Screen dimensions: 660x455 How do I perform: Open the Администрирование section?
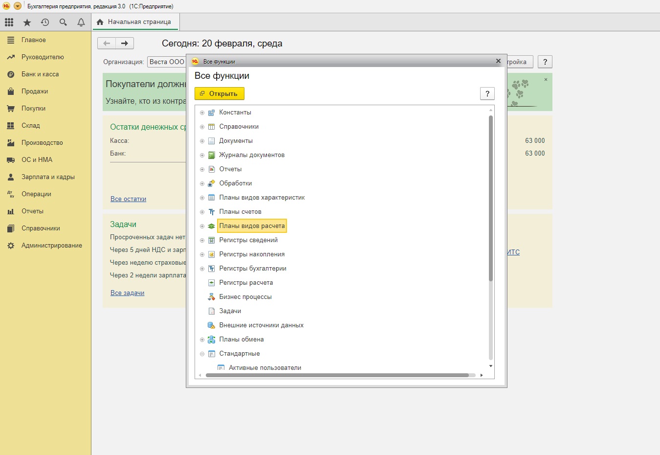[x=51, y=246]
